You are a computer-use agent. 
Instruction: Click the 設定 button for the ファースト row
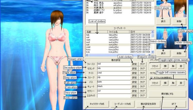coord(135,64)
